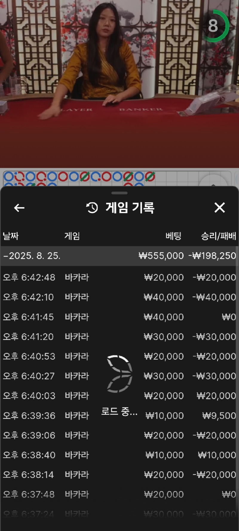
Task: Click the -₩40,000 result in 6:42:10 row
Action: click(x=214, y=297)
